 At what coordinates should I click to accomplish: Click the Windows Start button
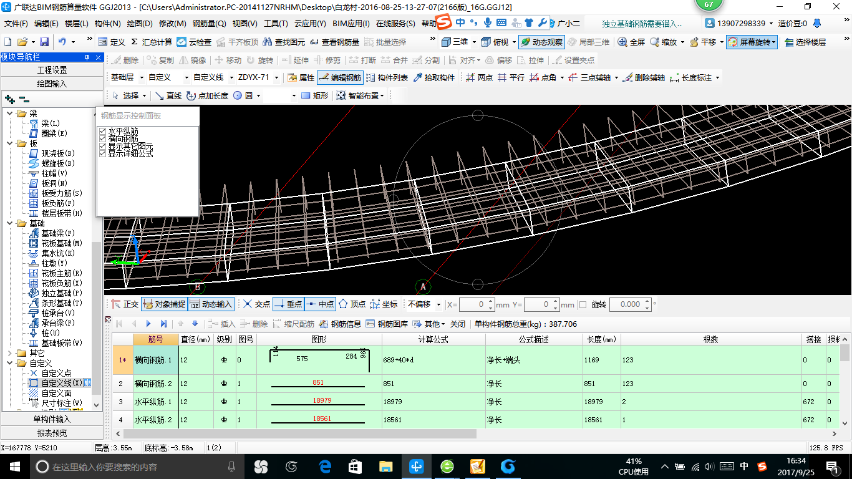(x=14, y=466)
